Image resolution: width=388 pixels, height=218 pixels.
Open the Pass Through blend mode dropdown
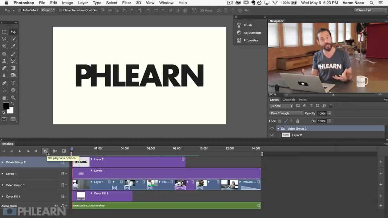pos(286,113)
